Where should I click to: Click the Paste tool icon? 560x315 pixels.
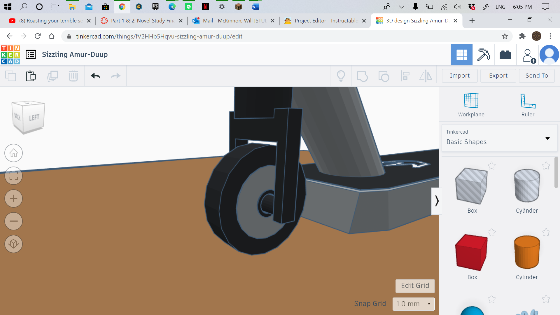(x=31, y=76)
